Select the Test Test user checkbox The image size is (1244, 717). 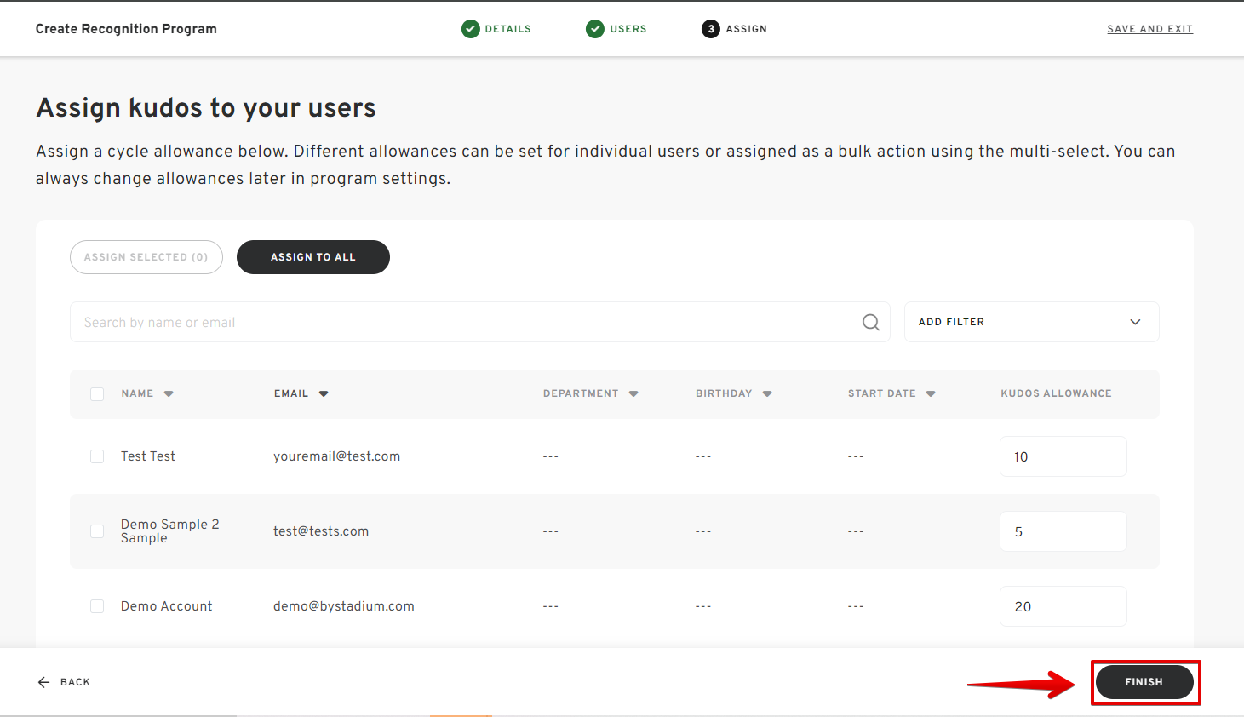tap(97, 456)
